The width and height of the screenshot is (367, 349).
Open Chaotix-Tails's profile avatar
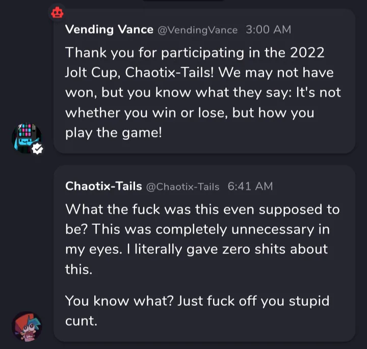tap(27, 326)
